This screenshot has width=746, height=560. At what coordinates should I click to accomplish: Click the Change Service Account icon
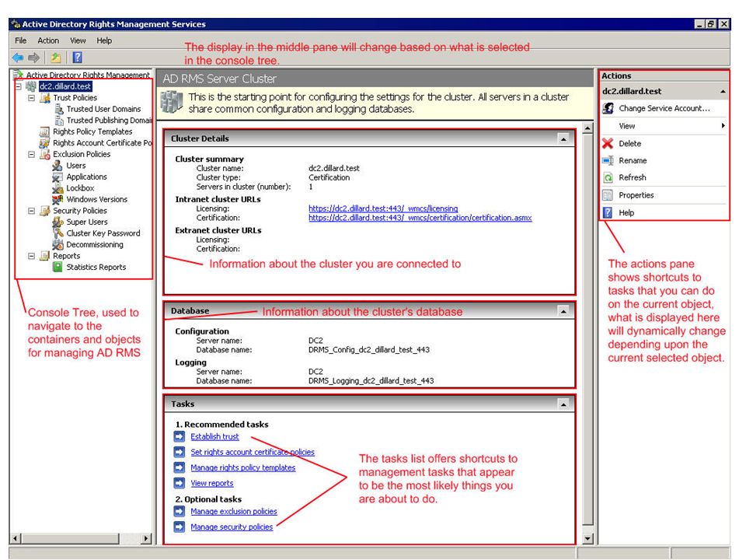608,108
